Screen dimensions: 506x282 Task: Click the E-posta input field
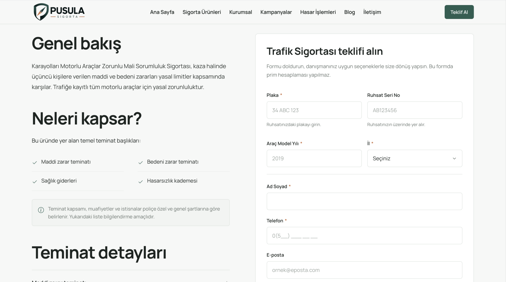tap(364, 270)
